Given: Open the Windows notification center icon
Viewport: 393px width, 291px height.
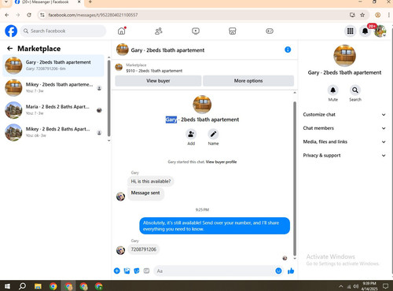Looking at the screenshot, I should click(x=385, y=286).
